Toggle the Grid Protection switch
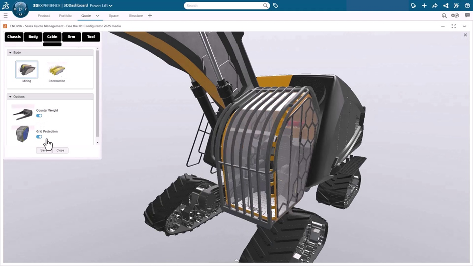This screenshot has width=473, height=266. [x=39, y=137]
